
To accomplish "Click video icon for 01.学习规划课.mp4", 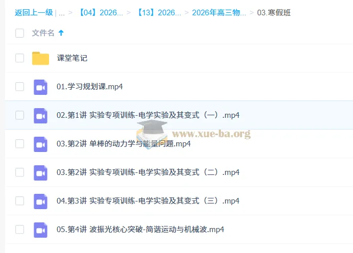I will pos(40,87).
